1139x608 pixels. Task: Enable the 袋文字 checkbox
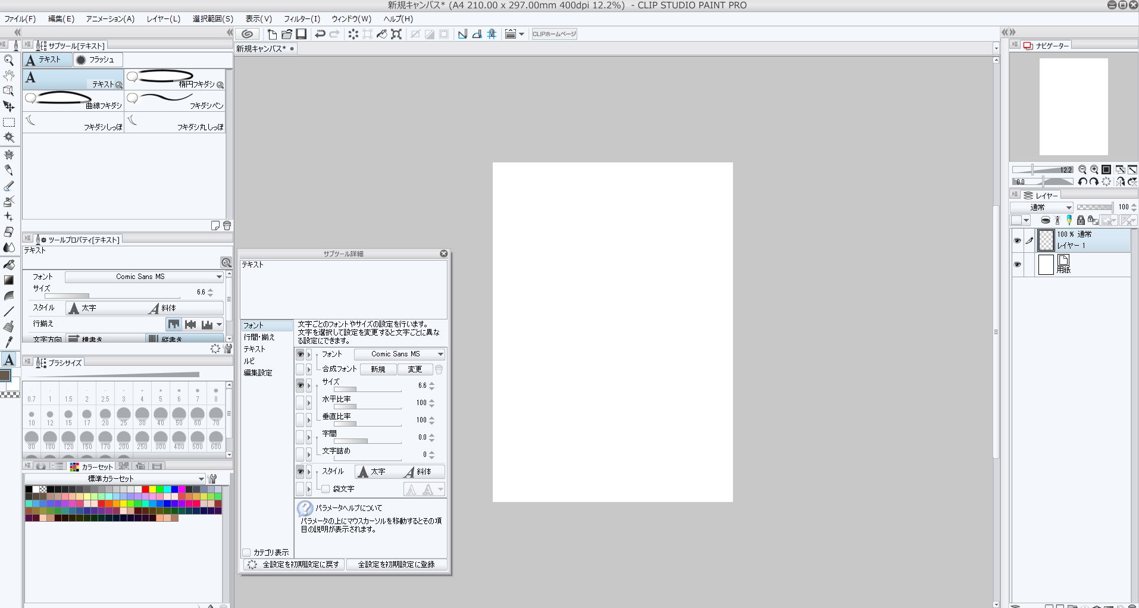pos(326,489)
